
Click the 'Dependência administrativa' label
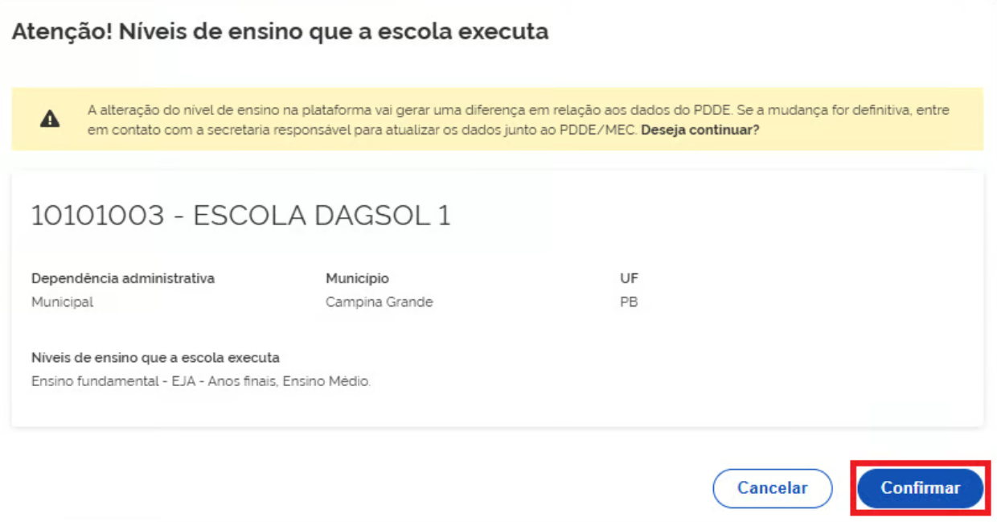pyautogui.click(x=123, y=278)
